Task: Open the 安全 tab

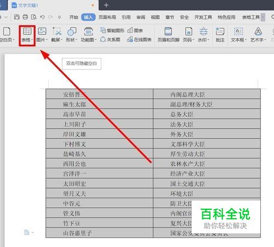Action: click(x=184, y=17)
